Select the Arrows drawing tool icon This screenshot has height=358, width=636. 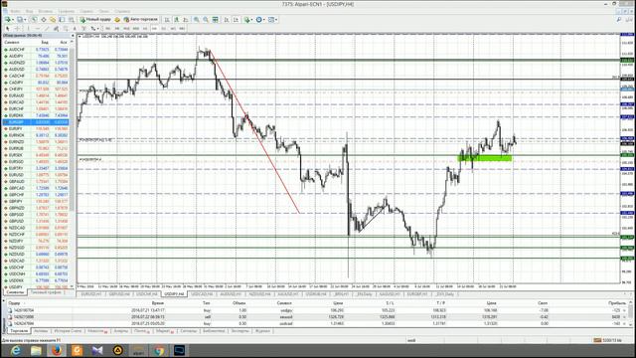coord(92,29)
